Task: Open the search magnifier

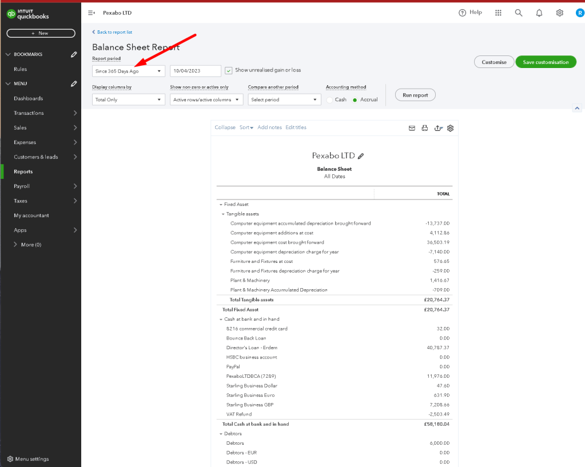Action: pyautogui.click(x=519, y=13)
